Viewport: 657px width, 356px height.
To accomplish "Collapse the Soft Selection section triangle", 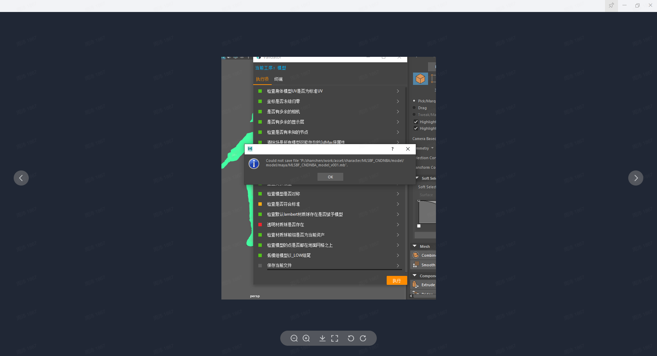I will tap(417, 178).
